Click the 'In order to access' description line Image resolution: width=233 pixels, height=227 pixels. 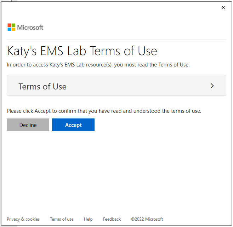click(x=98, y=65)
